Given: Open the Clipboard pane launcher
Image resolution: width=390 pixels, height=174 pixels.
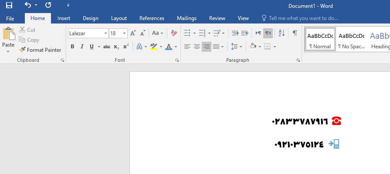Looking at the screenshot, I should [62, 60].
